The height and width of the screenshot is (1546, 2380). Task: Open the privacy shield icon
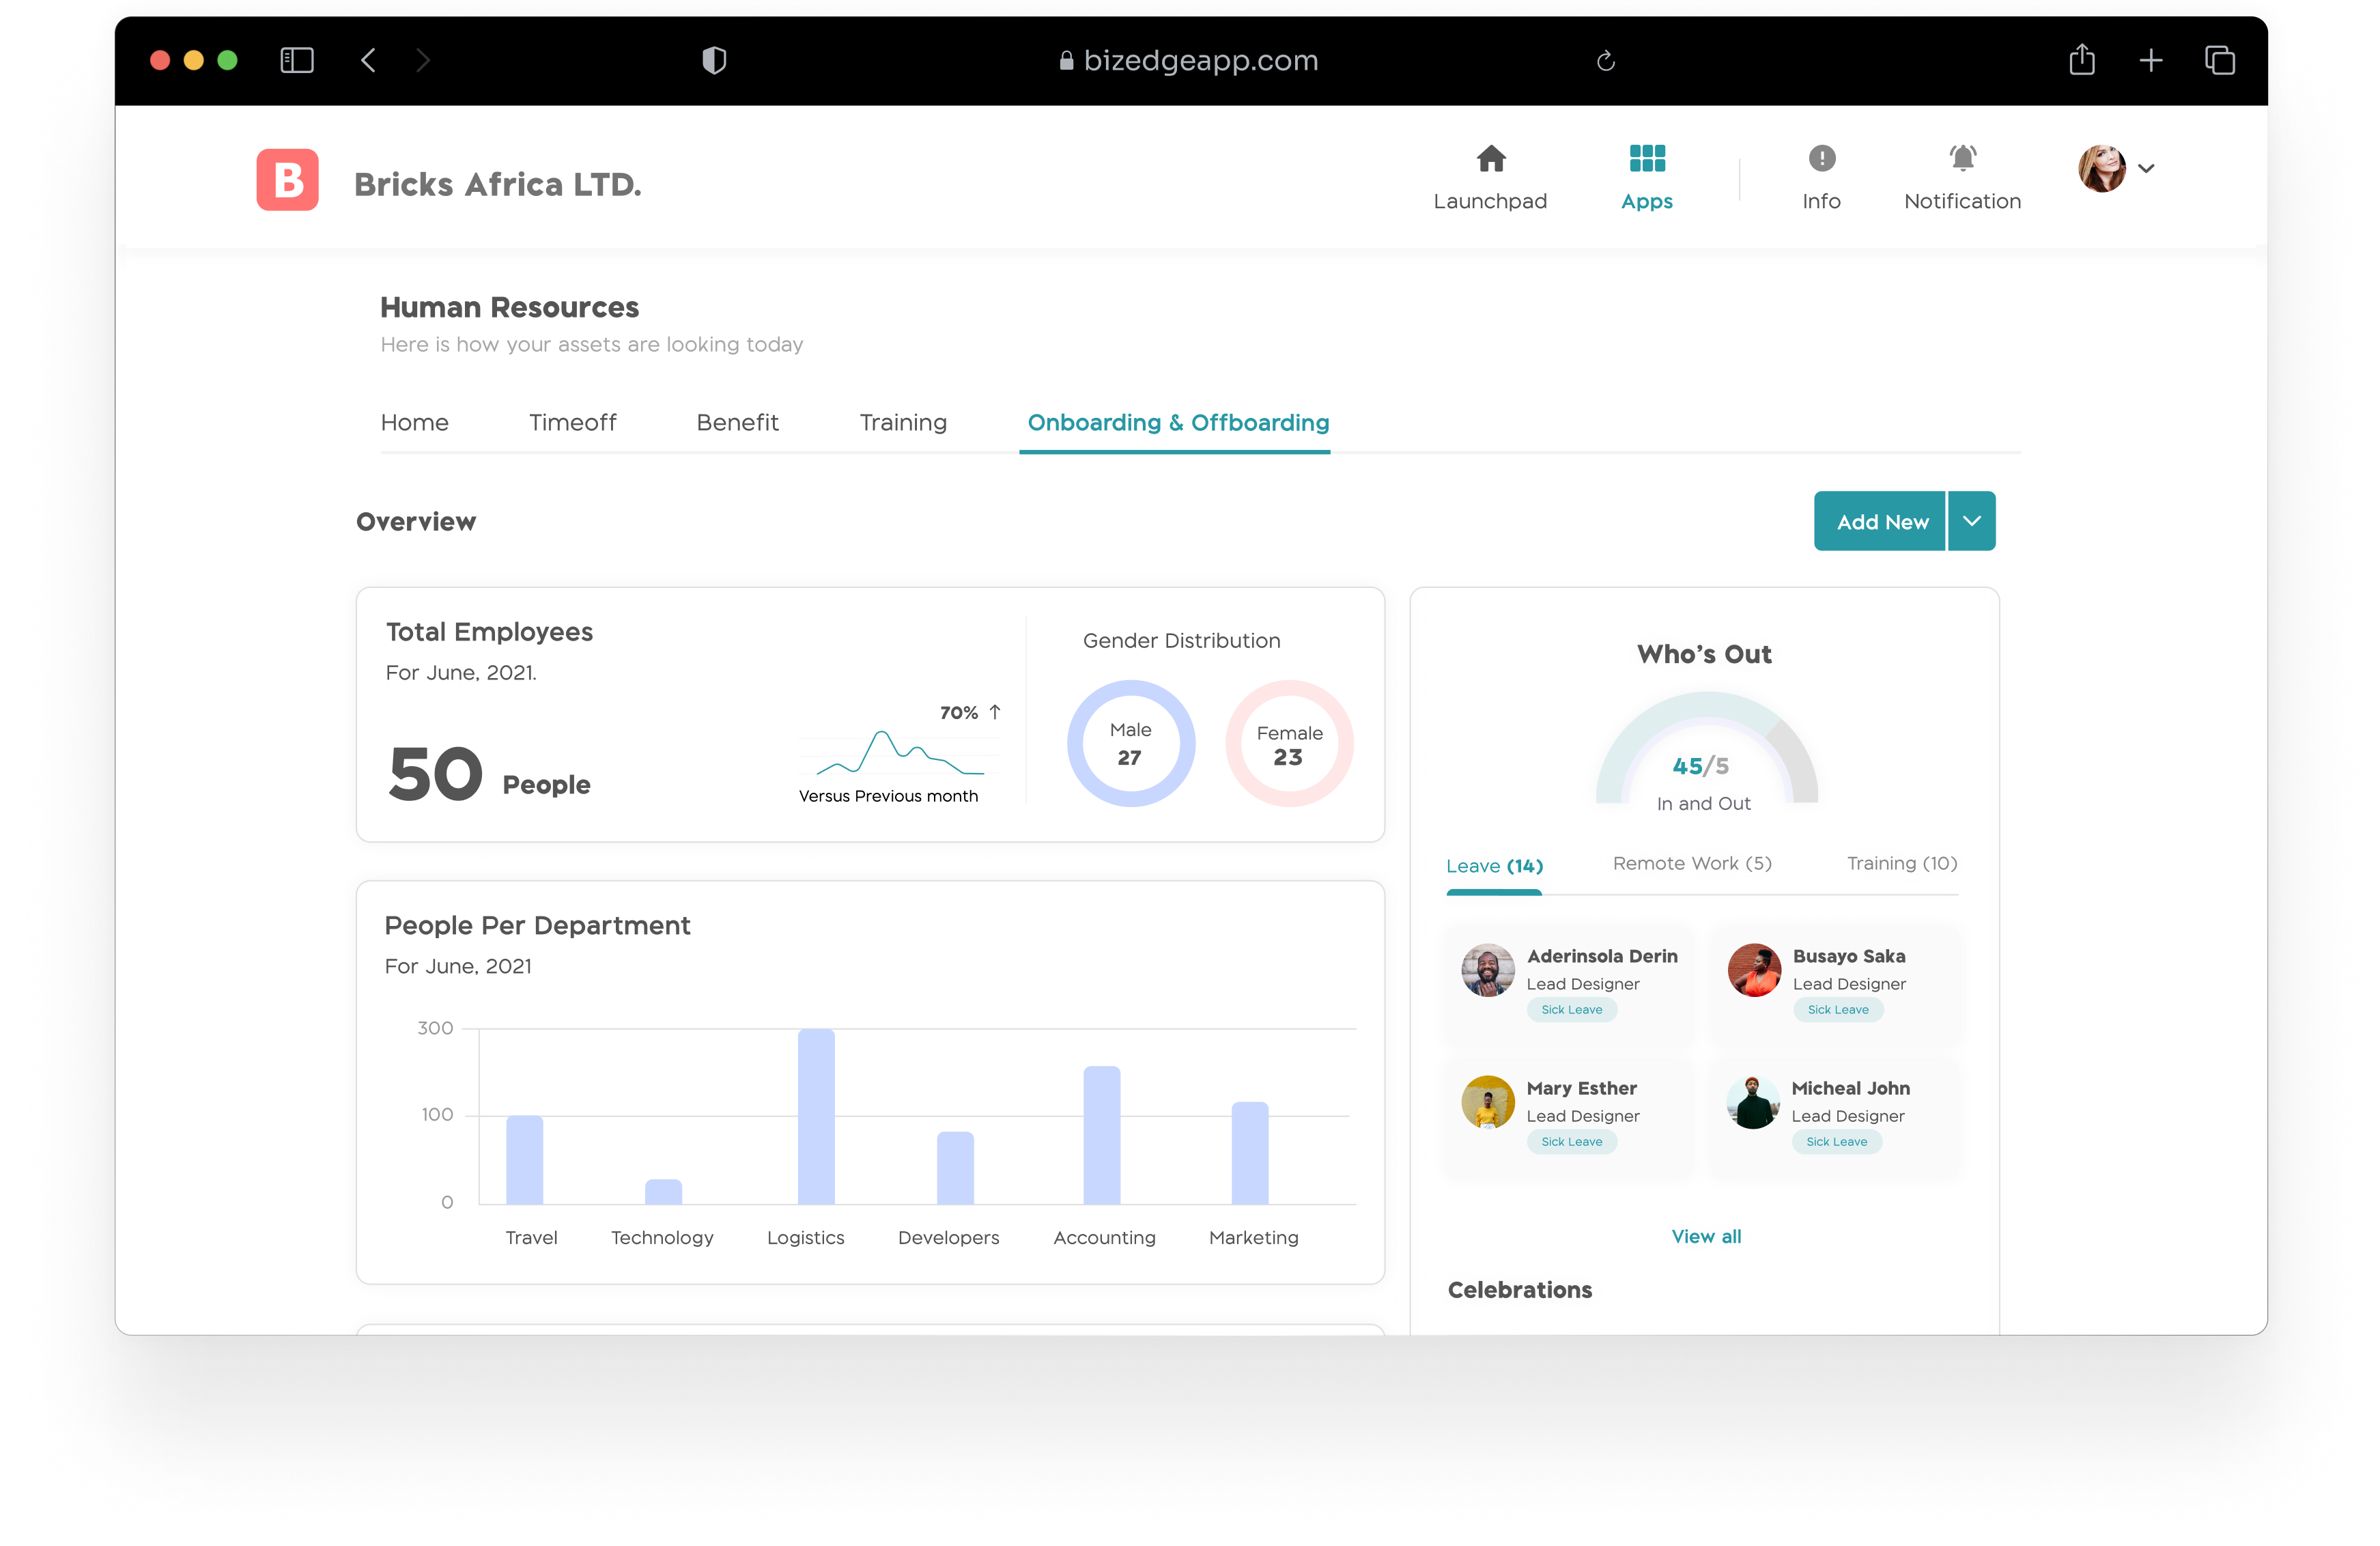(x=714, y=61)
